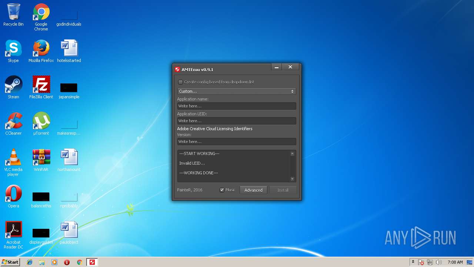Click the ---WORKING DONE--- log line
The height and width of the screenshot is (267, 474).
(x=198, y=173)
